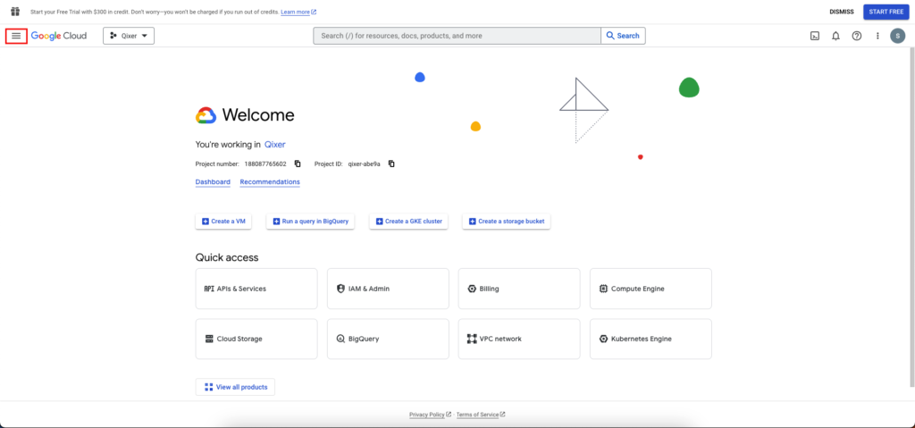Open the hamburger navigation menu
The width and height of the screenshot is (915, 428).
point(16,36)
